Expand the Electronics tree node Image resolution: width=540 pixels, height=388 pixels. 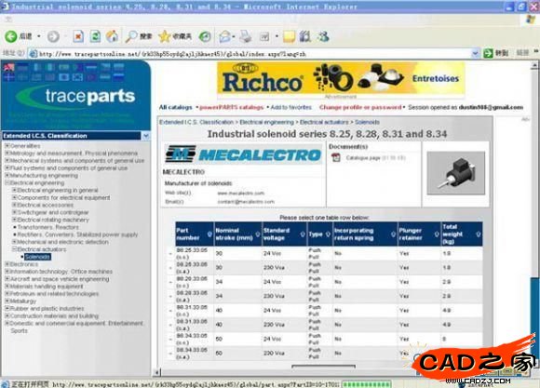coord(7,264)
